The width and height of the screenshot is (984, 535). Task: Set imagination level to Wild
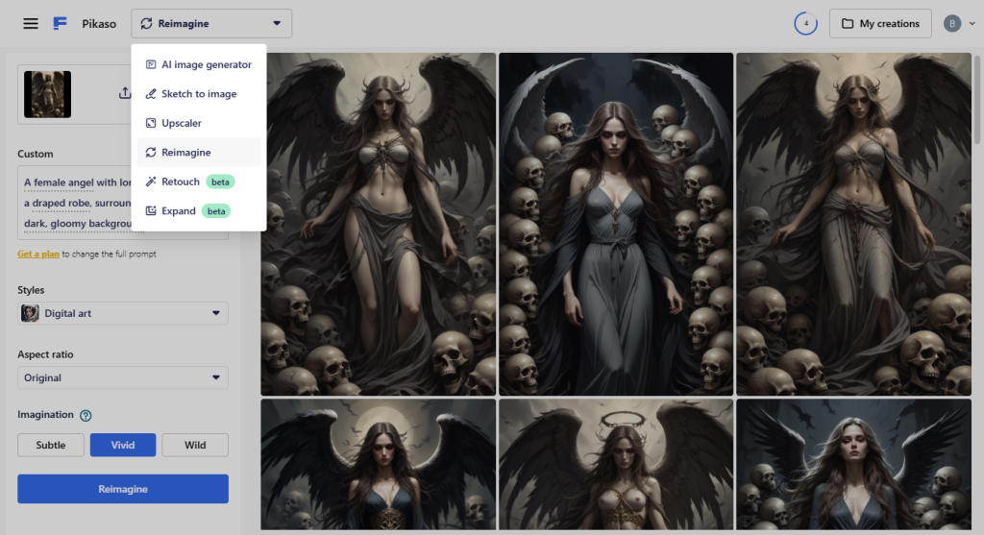tap(195, 445)
